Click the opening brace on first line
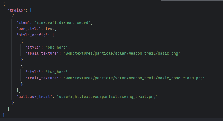223x121 pixels. click(x=4, y=4)
